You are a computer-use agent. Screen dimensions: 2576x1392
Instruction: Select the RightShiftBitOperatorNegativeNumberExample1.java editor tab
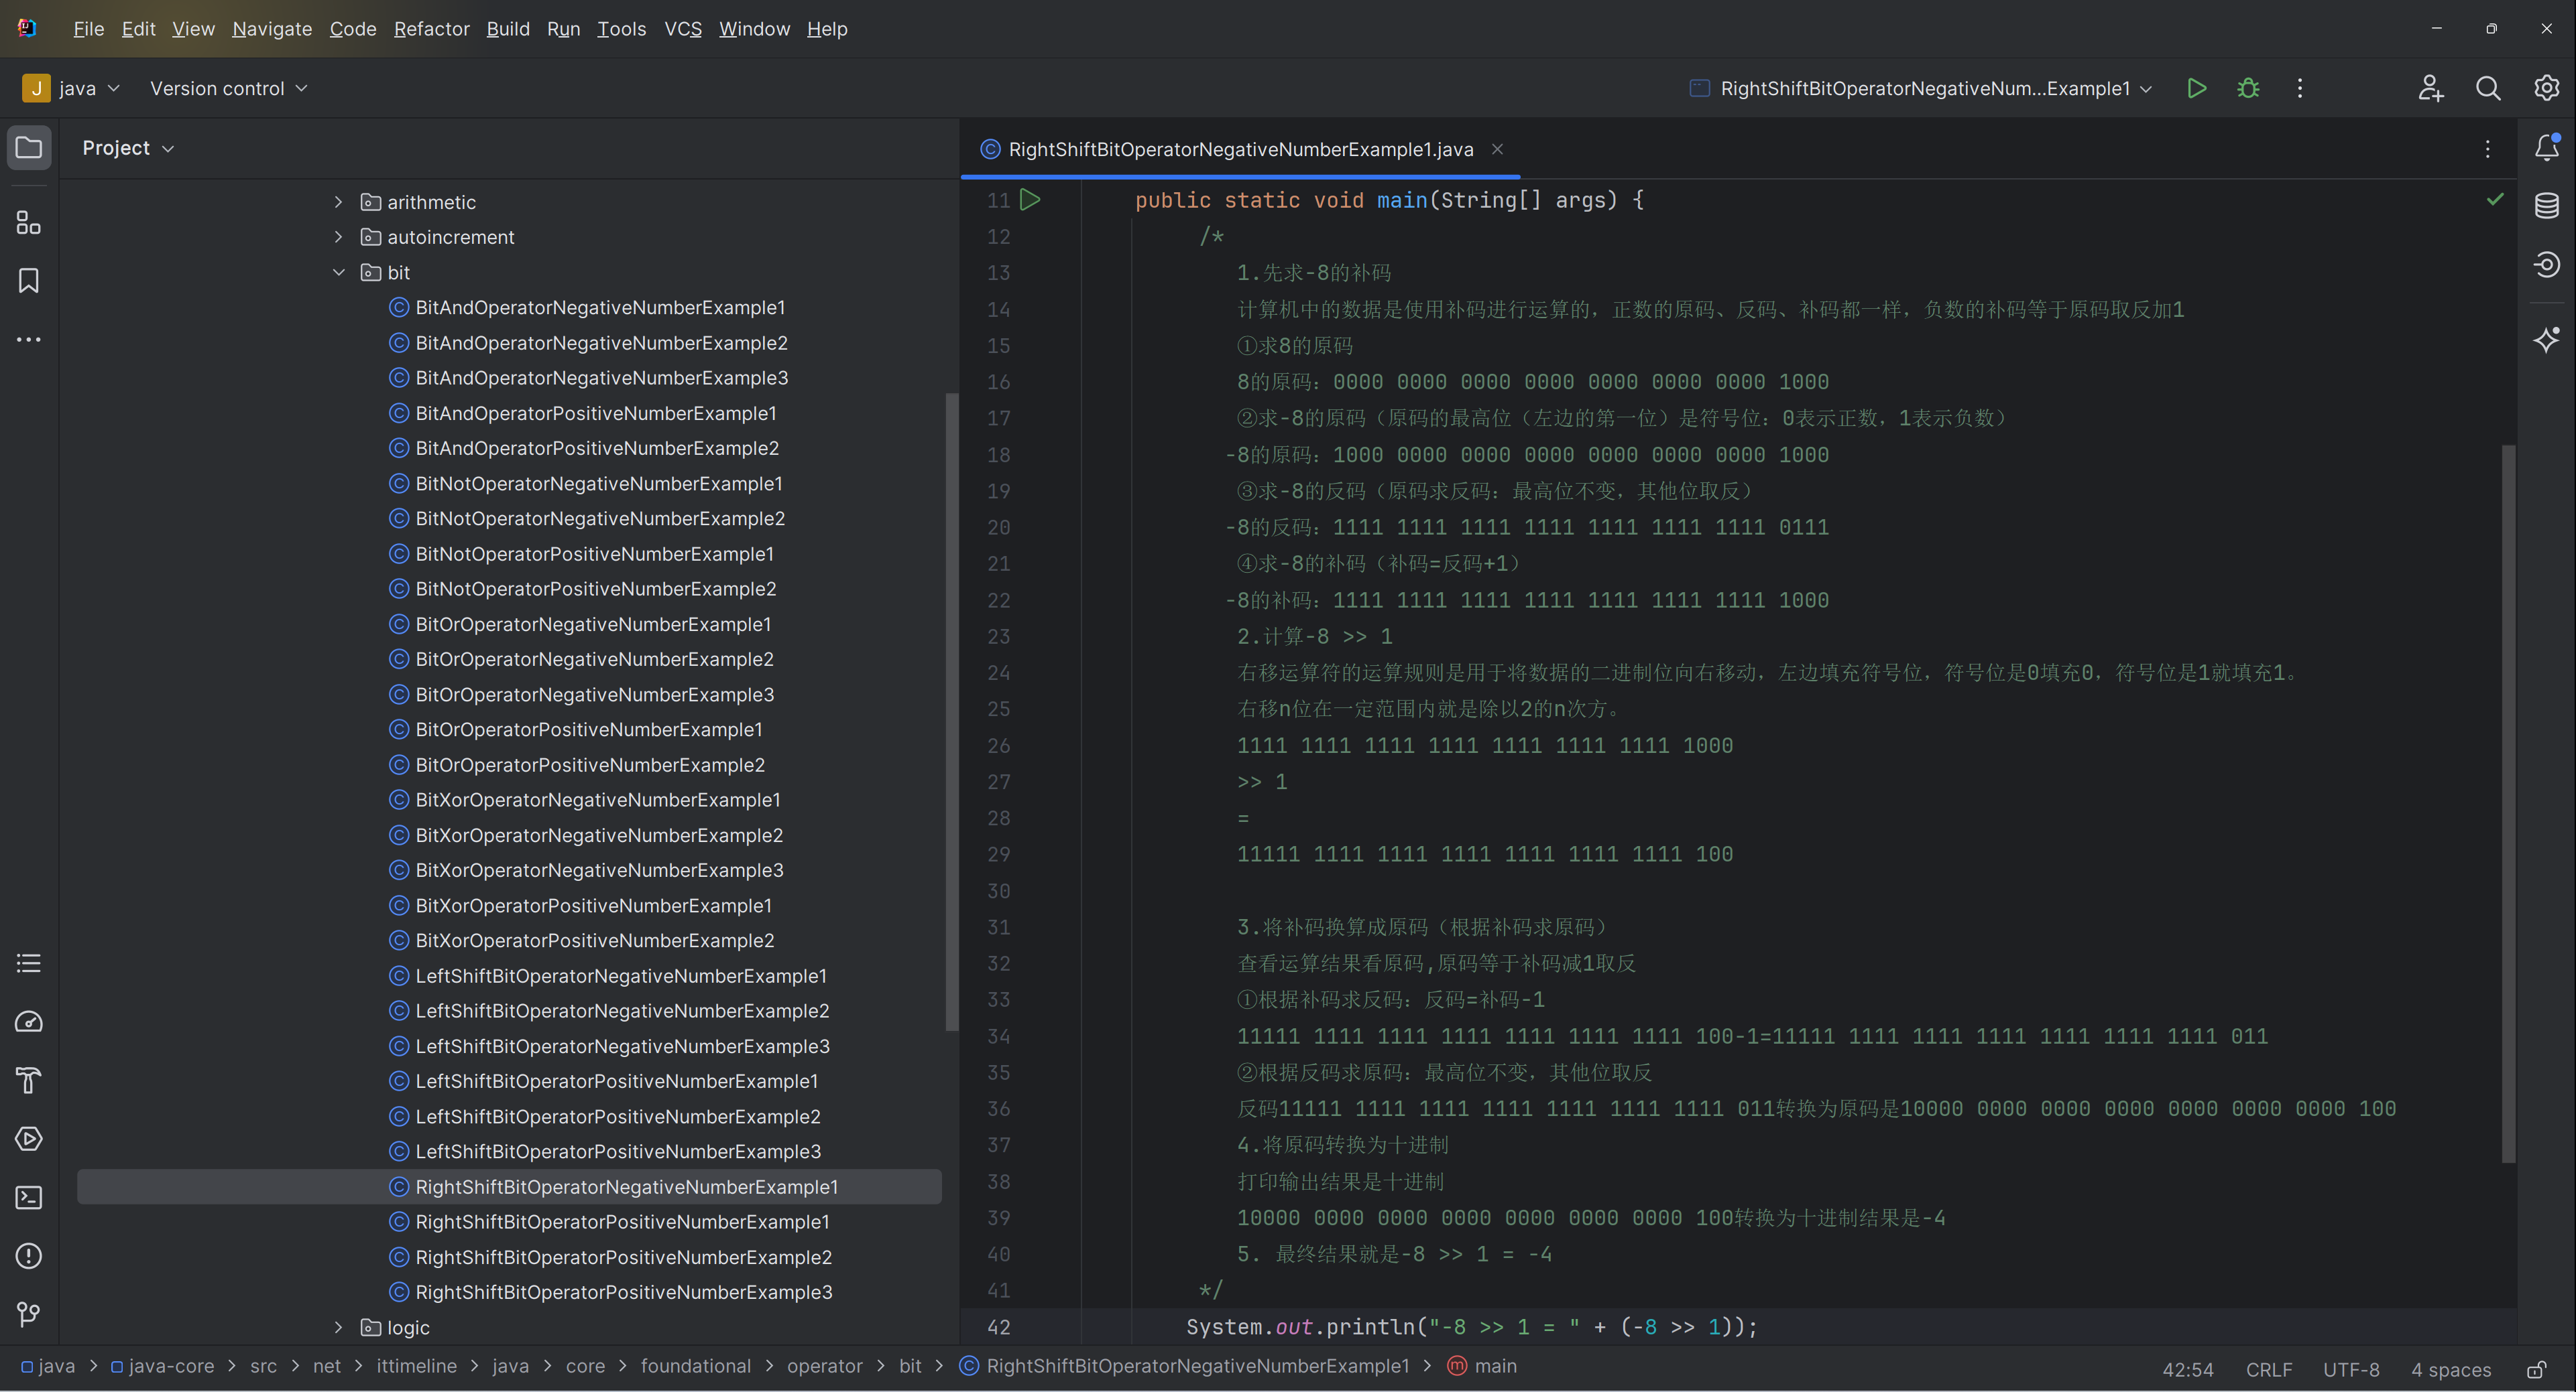click(1240, 149)
